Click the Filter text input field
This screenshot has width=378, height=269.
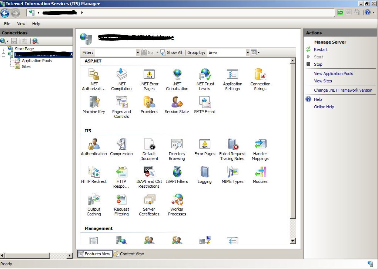click(x=116, y=52)
